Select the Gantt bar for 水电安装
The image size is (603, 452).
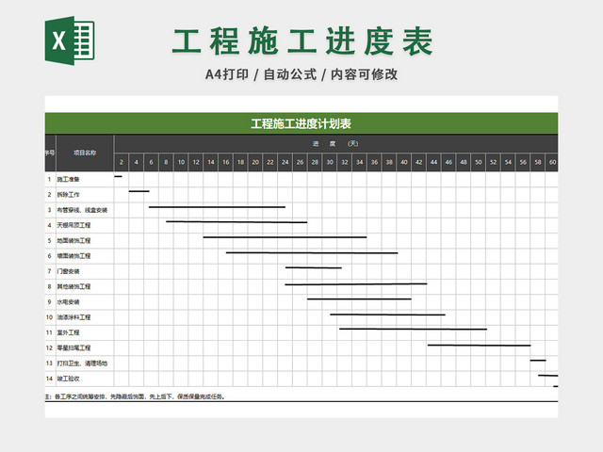click(x=359, y=299)
